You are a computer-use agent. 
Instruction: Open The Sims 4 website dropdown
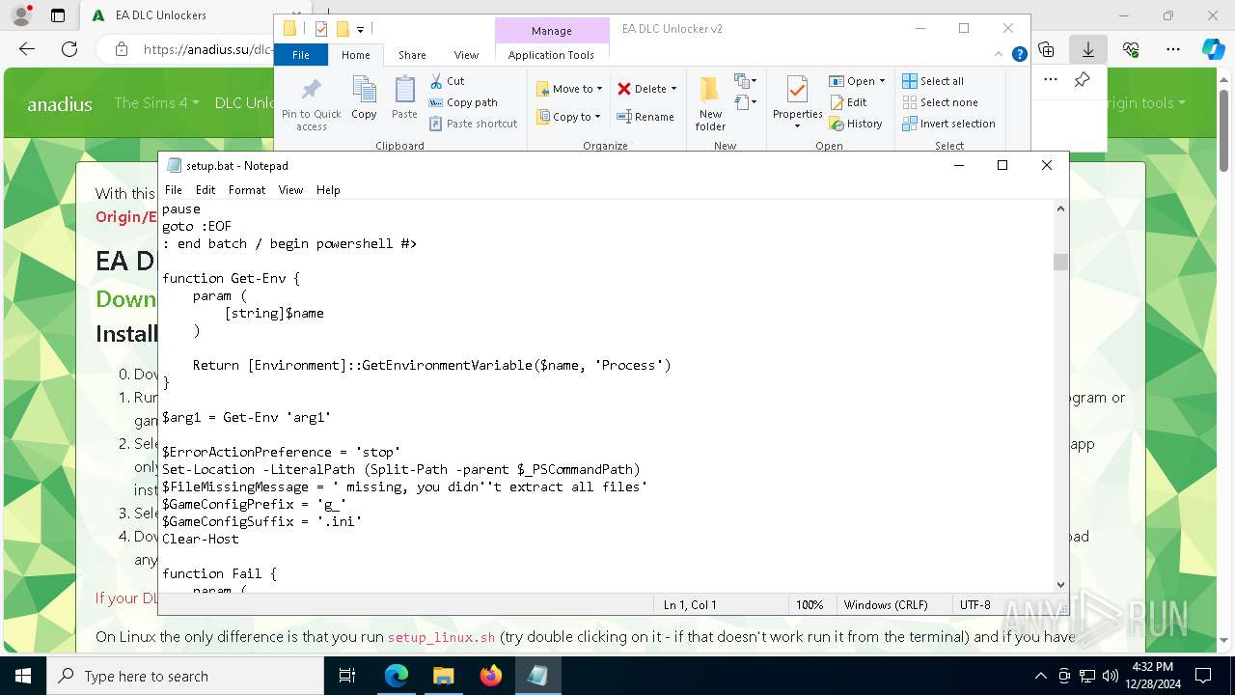point(156,102)
